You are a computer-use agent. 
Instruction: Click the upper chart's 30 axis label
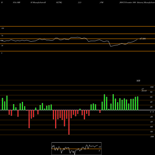(2, 46)
